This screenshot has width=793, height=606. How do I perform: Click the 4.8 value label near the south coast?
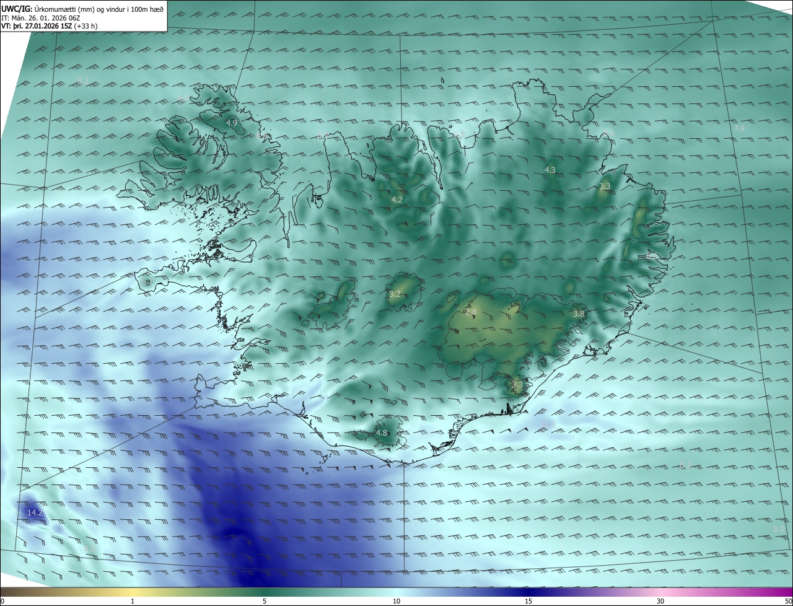(381, 433)
